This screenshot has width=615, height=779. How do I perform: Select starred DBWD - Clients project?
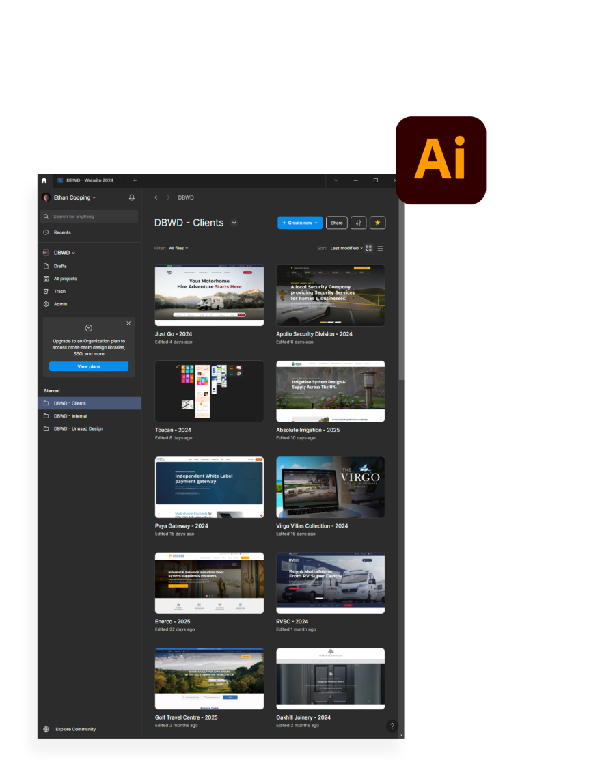coord(90,403)
